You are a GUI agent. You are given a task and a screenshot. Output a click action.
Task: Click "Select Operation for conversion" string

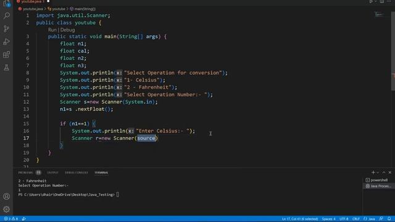coord(173,73)
